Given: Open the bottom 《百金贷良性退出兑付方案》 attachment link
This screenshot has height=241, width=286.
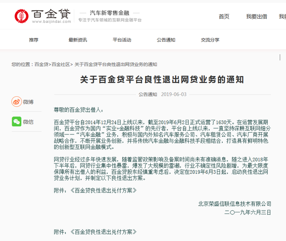Looking at the screenshot, I should point(103,232).
